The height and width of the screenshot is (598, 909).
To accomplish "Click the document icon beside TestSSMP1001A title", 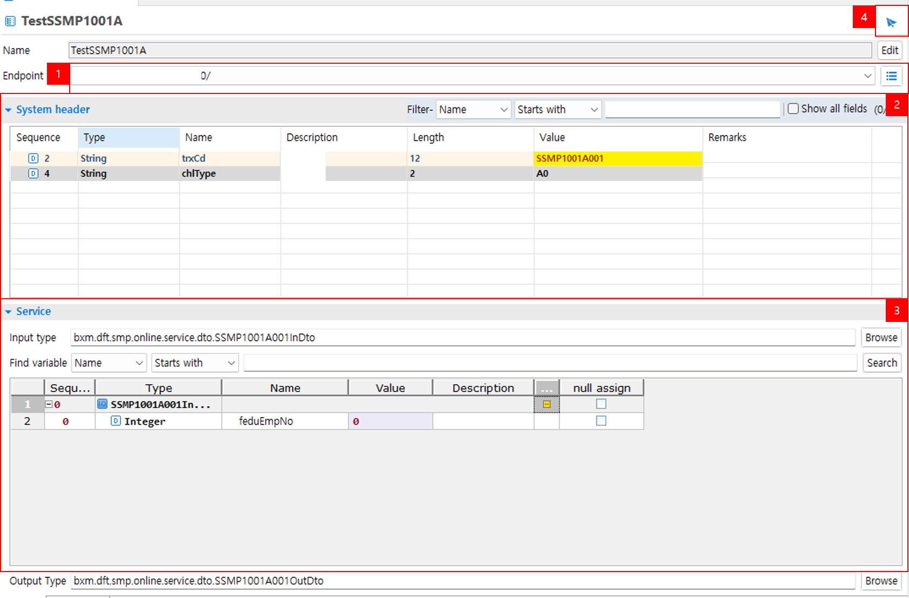I will 9,21.
